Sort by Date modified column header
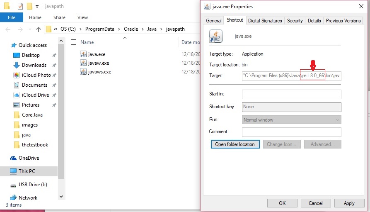 tap(191, 42)
